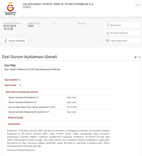Click the row 'Konuya İlişkin Daha Önce Yapılan Açıklamanın Tarihi'
Image resolution: width=142 pixels, height=156 pixels.
pyautogui.click(x=58, y=107)
